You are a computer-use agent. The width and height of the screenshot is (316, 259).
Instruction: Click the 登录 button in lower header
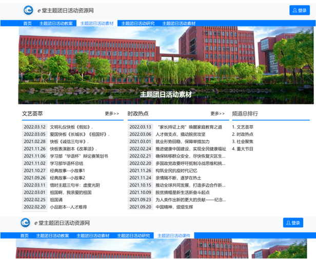point(293,223)
